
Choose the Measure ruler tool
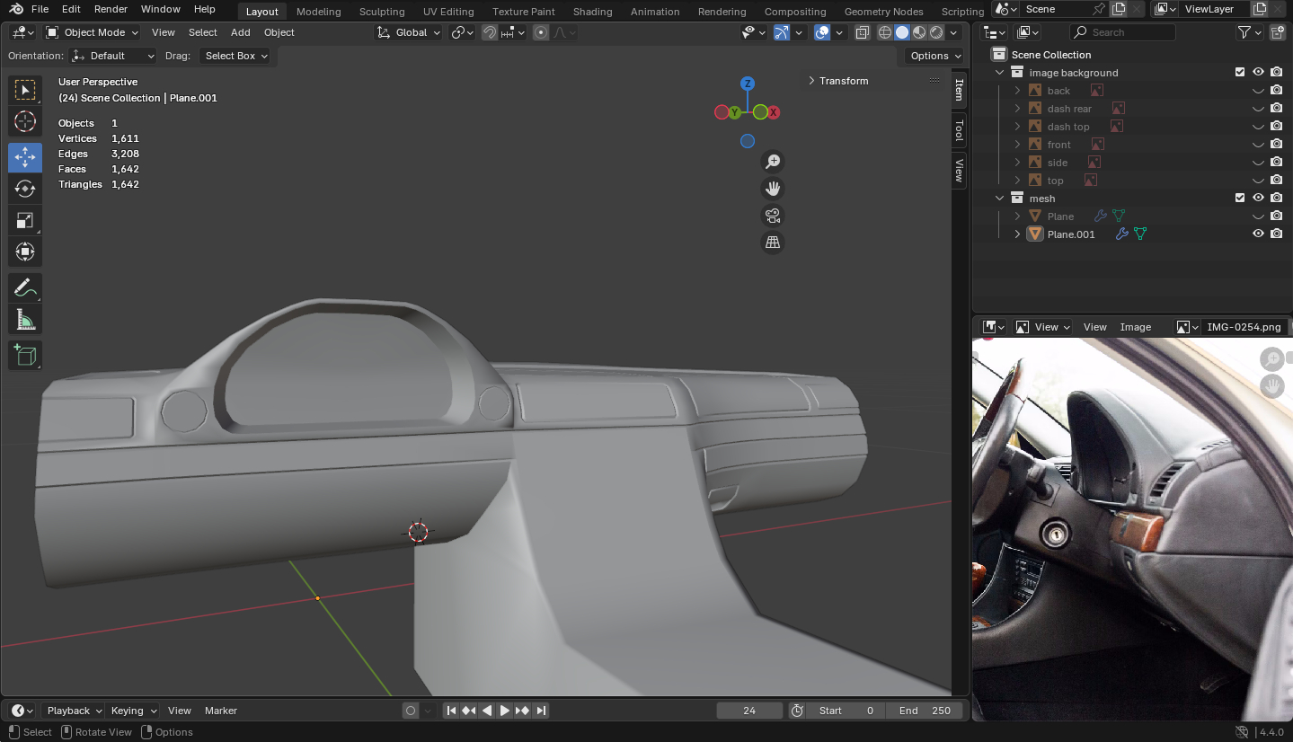tap(25, 320)
